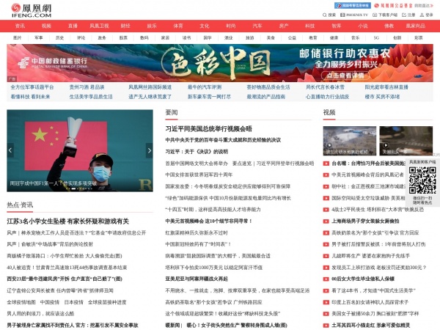Click video icon beside 朝中社 headline
Screen dimensions: 440x330
[326, 186]
